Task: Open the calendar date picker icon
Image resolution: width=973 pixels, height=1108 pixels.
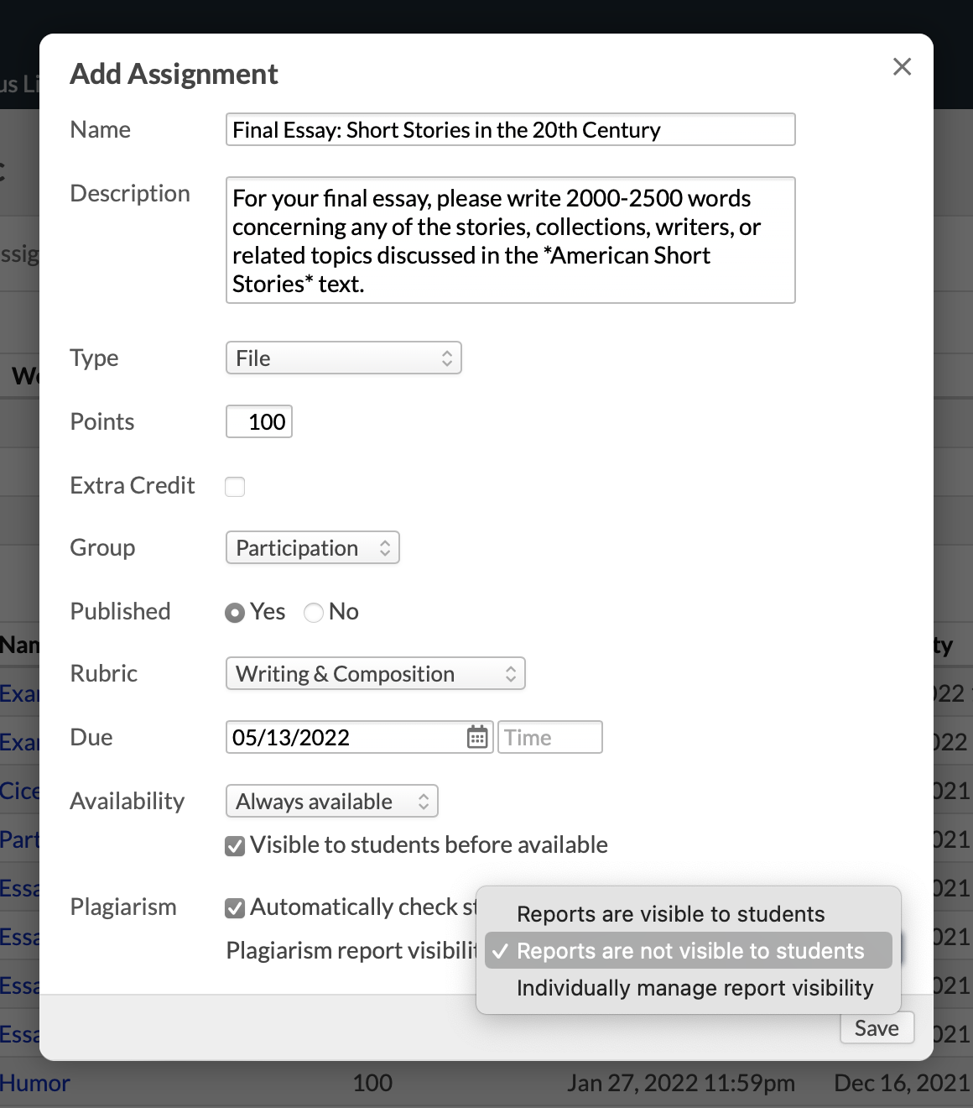Action: point(477,737)
